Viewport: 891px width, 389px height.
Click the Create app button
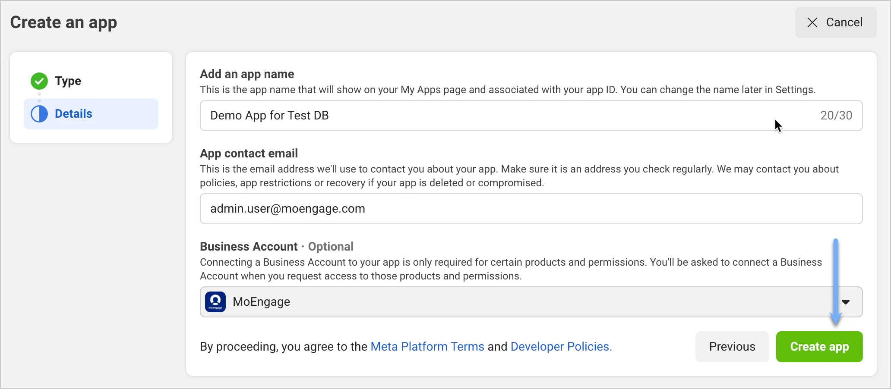tap(819, 346)
